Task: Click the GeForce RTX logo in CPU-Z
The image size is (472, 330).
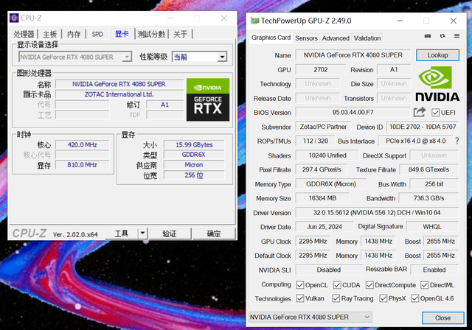Action: 208,99
